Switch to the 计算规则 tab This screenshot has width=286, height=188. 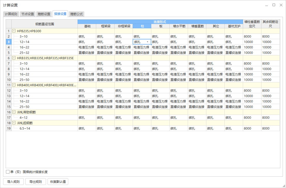point(11,14)
